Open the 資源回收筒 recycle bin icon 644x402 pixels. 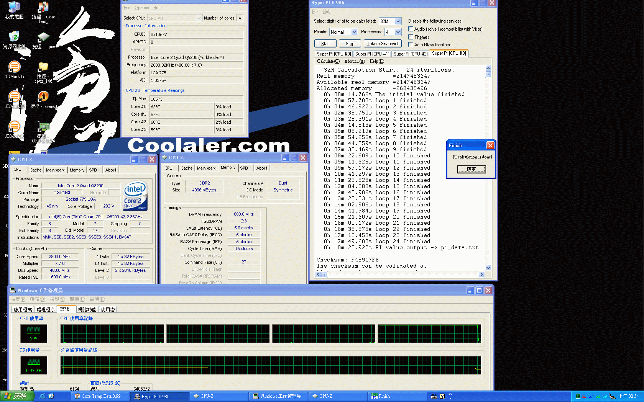coord(14,40)
